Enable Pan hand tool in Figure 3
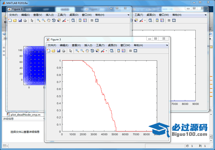215x150 pixels. pyautogui.click(x=87, y=51)
